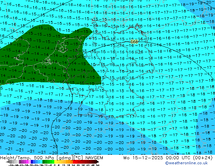Screen dimensions: 215x166
Task: Select the purple swatch in the temperature legend
Action: coord(21,162)
